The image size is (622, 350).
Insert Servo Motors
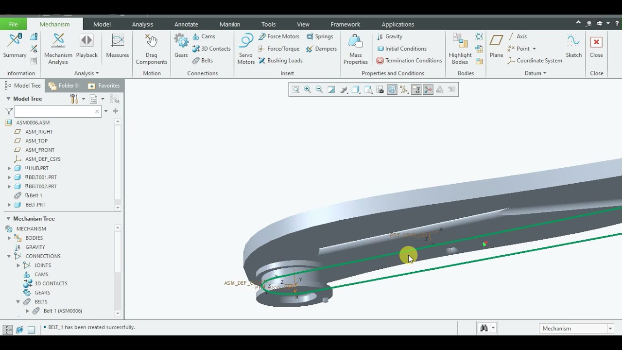246,49
